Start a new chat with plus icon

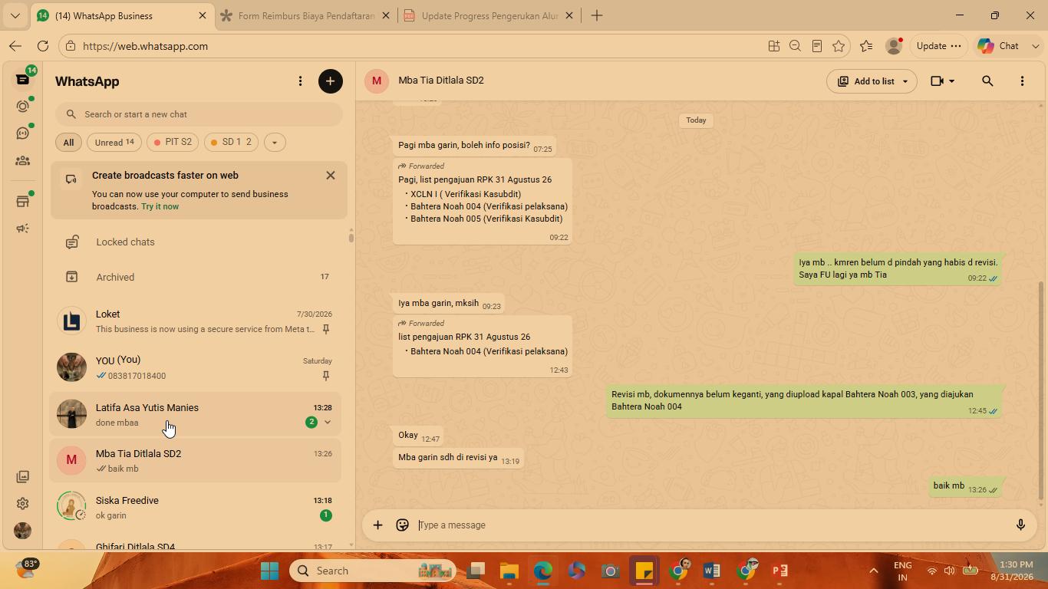(331, 81)
